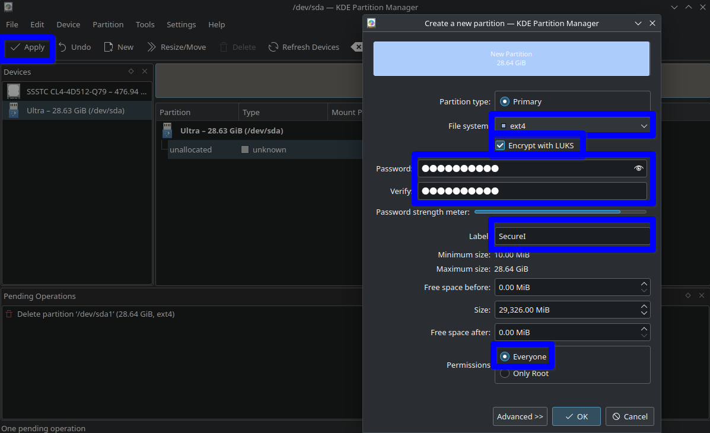
Task: Increase the Size value with up arrow
Action: [644, 306]
